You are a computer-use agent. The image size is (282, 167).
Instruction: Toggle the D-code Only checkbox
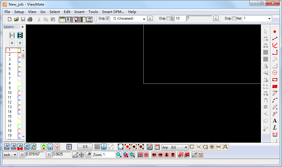coord(168,18)
